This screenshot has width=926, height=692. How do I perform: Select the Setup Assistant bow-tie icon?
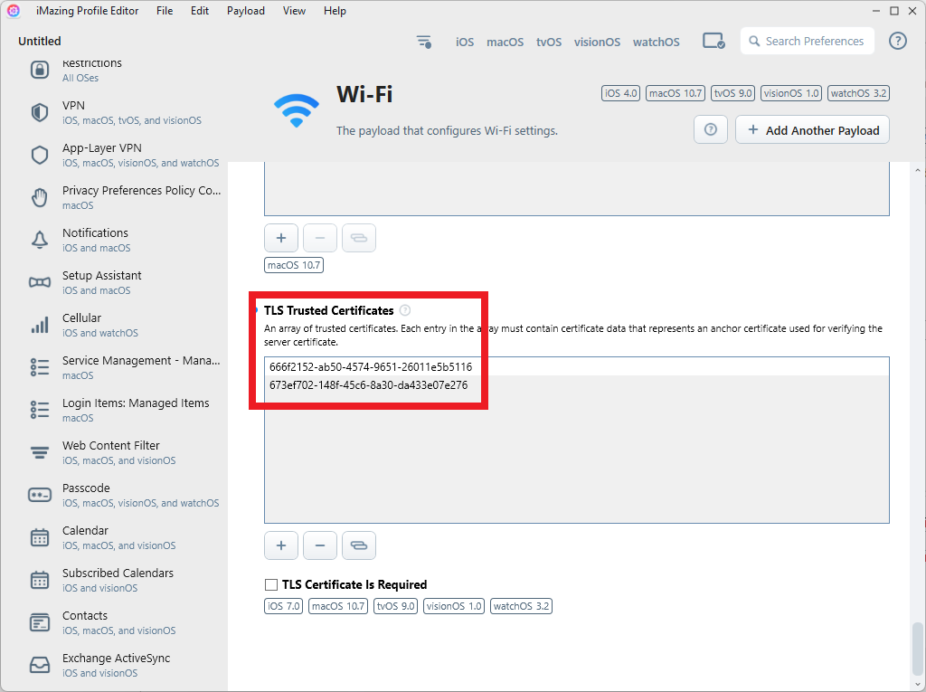point(40,282)
